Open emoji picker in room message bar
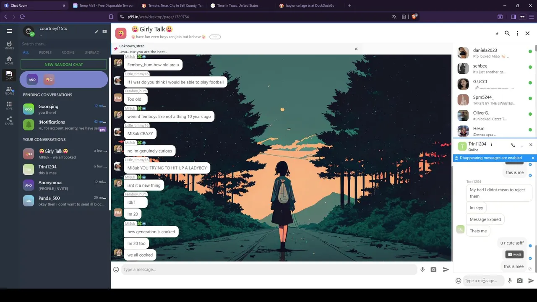537x302 pixels. pyautogui.click(x=116, y=269)
